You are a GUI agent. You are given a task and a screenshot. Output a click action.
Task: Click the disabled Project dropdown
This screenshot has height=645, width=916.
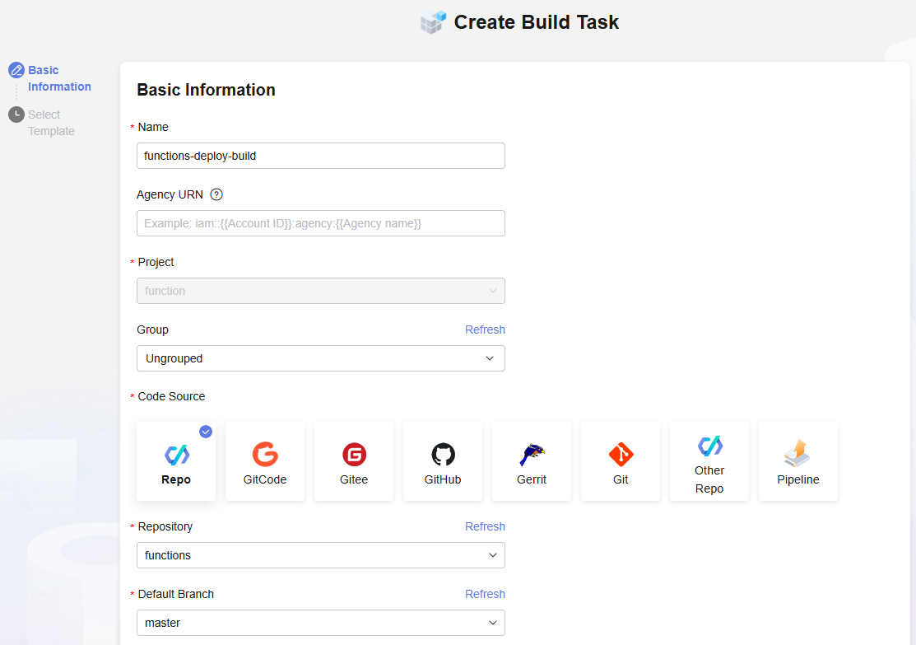point(320,291)
